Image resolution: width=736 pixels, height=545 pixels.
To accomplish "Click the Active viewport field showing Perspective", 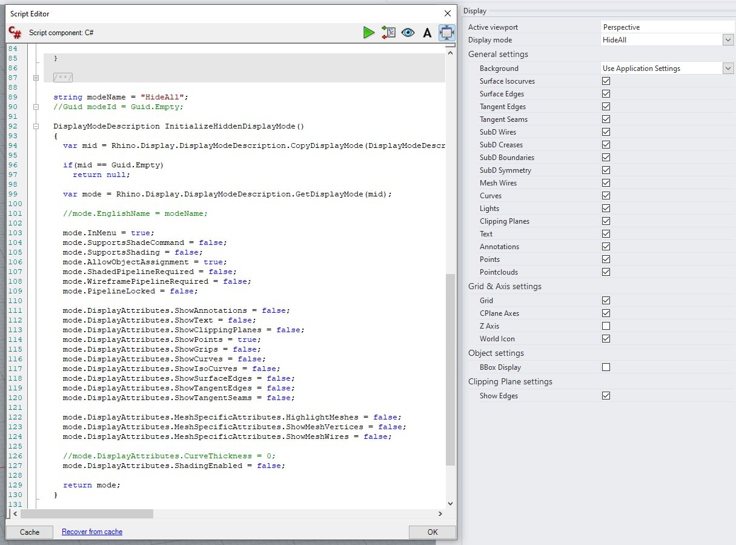I will 668,27.
